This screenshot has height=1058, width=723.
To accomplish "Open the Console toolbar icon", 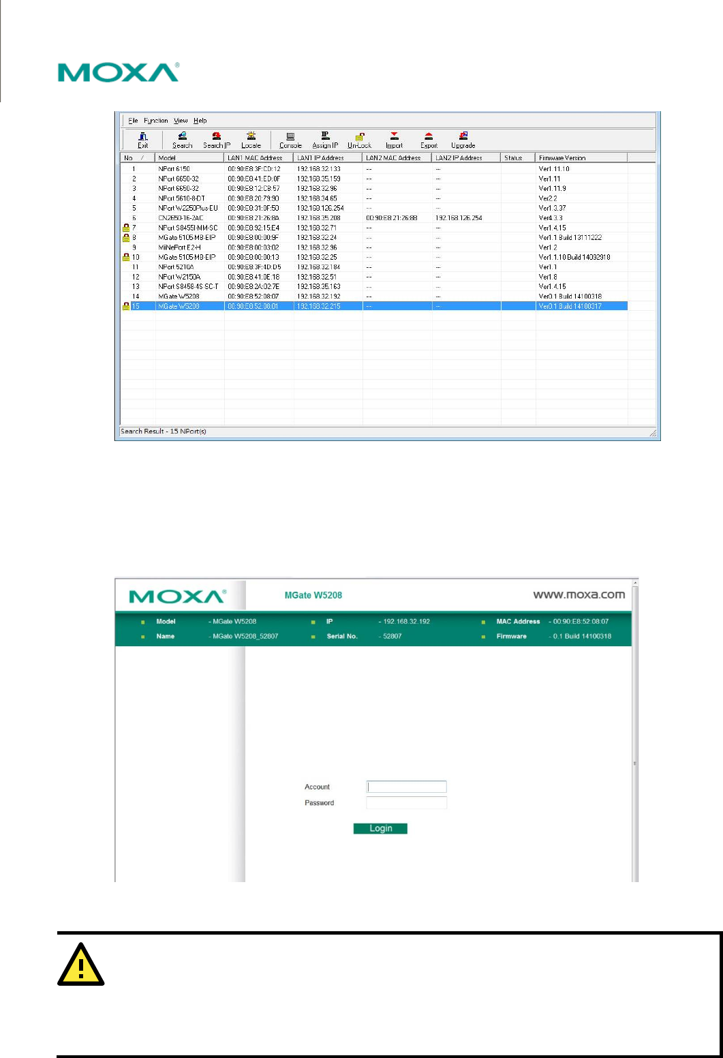I will (290, 140).
